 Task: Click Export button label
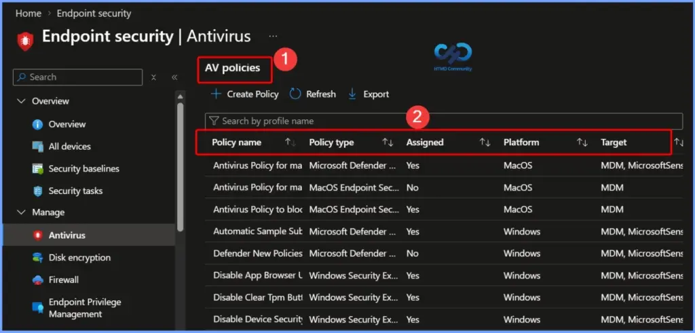[376, 94]
